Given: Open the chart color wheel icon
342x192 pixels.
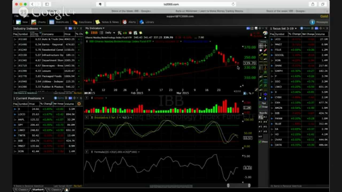Looking at the screenshot, I should click(265, 33).
